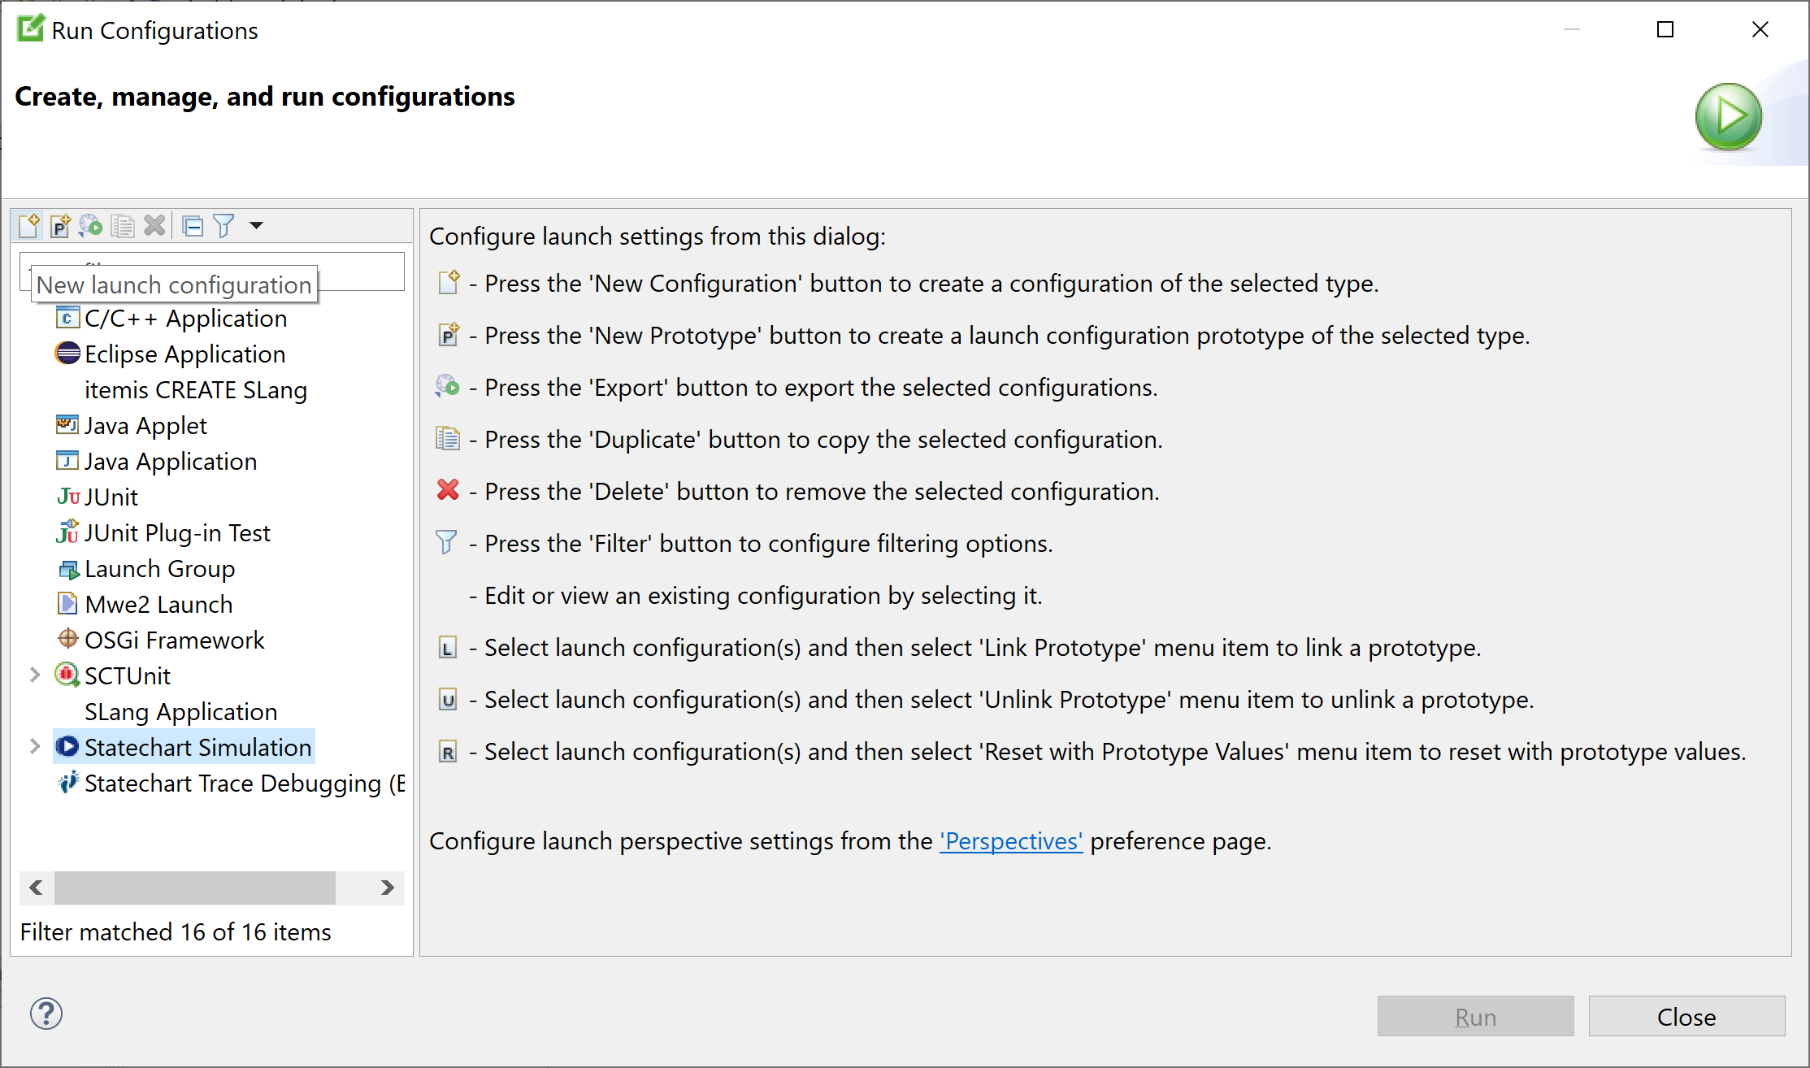Select SLang Application entry
Image resolution: width=1810 pixels, height=1068 pixels.
(x=180, y=712)
